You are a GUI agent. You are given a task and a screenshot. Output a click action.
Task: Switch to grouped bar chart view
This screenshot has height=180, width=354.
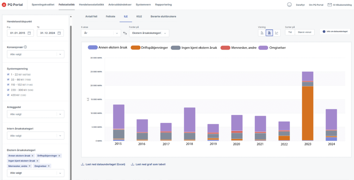click(262, 32)
